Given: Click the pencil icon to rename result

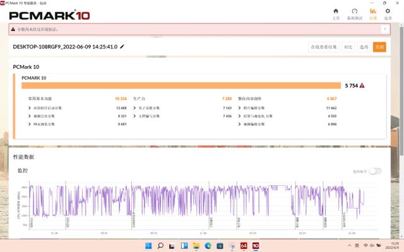Looking at the screenshot, I should click(x=122, y=47).
